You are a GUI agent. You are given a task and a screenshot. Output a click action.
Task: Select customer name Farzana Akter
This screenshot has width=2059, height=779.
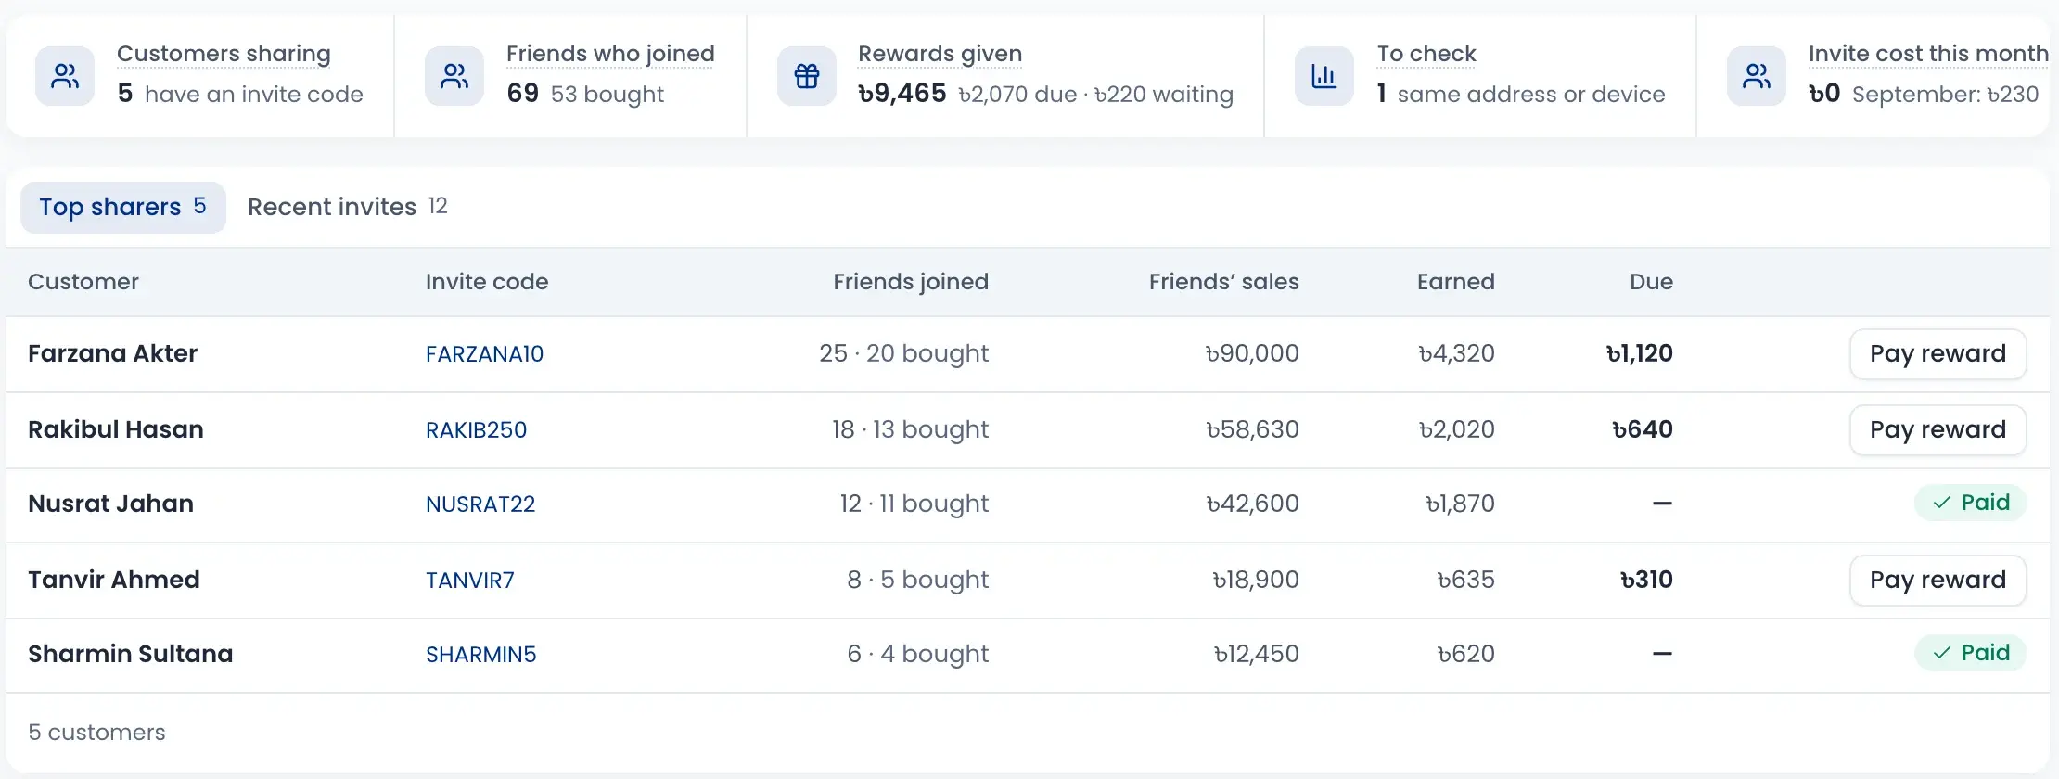113,353
